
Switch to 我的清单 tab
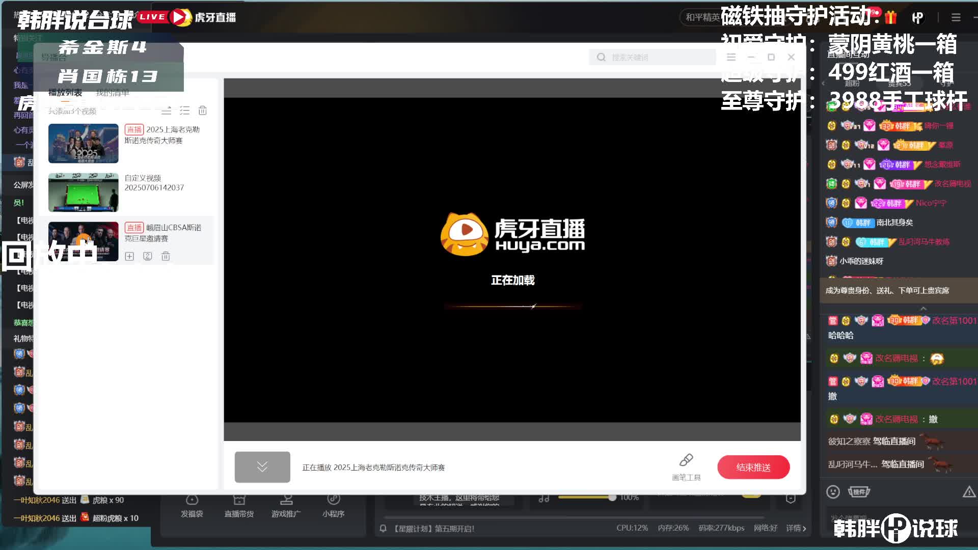113,92
